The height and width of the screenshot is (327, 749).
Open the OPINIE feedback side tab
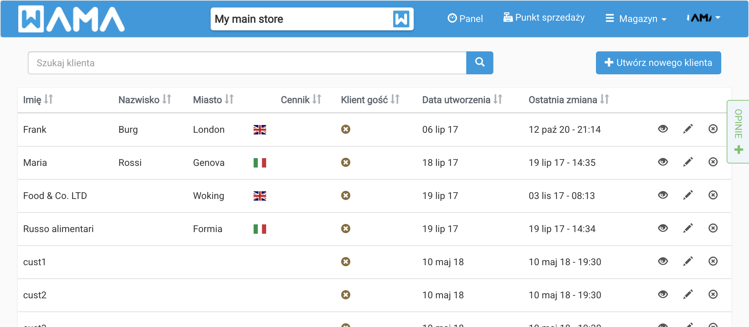coord(738,132)
